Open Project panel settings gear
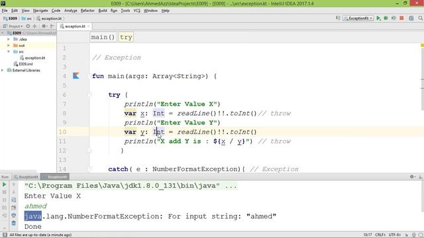 [x=44, y=26]
